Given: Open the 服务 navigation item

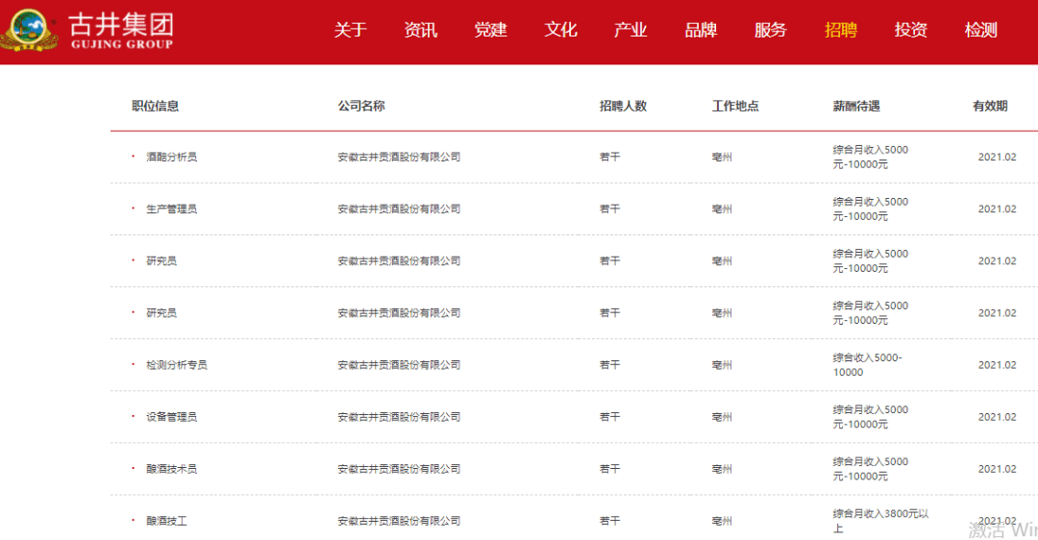Looking at the screenshot, I should (x=771, y=30).
